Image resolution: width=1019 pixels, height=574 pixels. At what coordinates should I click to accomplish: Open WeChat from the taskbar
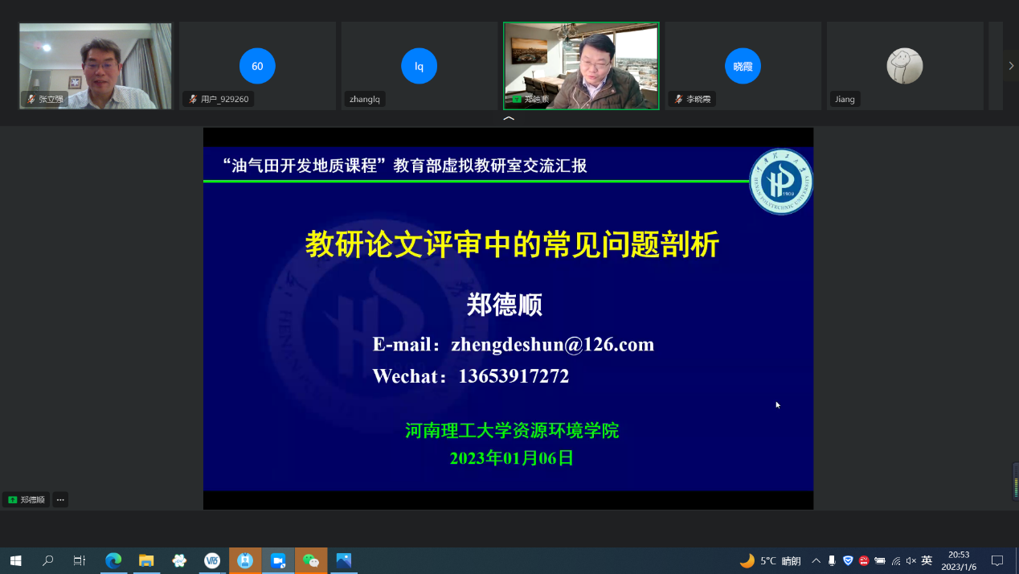point(311,560)
